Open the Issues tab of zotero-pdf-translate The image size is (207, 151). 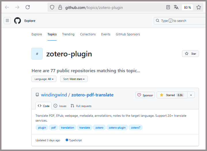[x=60, y=106]
